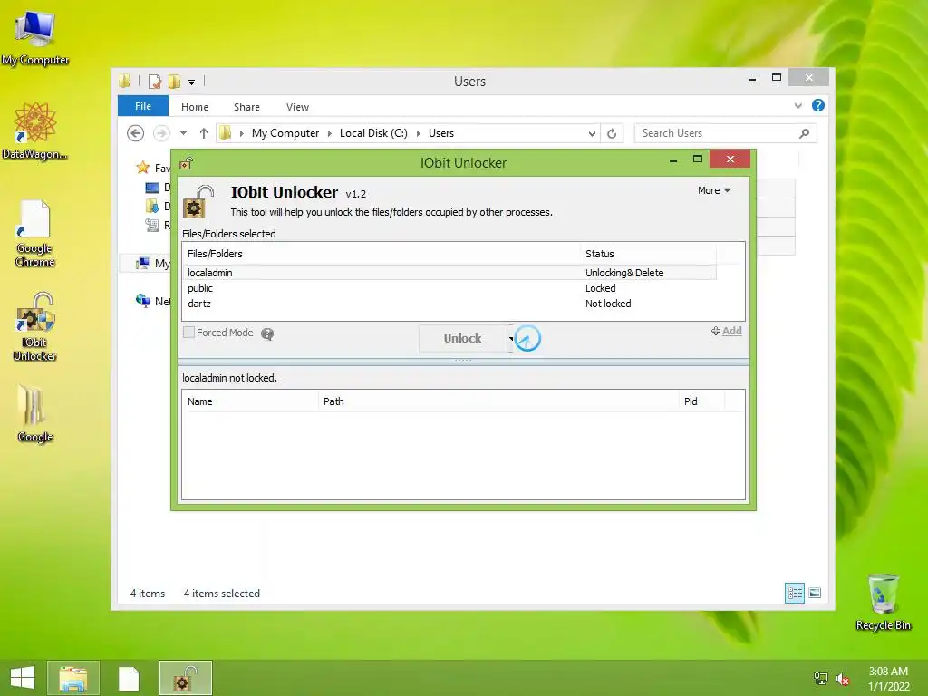This screenshot has width=928, height=696.
Task: Customize Quick Access Toolbar dropdown
Action: [192, 82]
